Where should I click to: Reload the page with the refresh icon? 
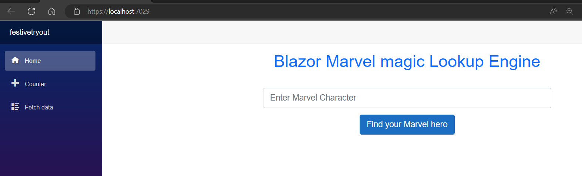tap(31, 11)
